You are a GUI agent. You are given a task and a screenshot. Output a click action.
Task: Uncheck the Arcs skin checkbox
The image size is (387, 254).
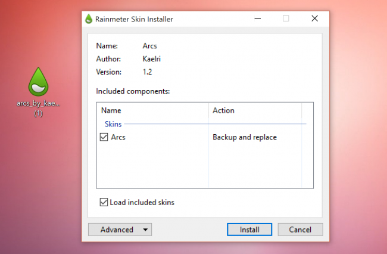pos(104,137)
